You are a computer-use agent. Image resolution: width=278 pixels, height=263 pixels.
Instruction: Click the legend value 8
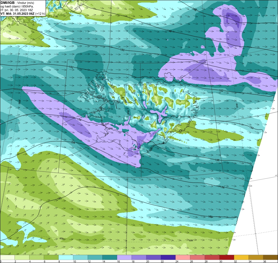tap(59, 261)
